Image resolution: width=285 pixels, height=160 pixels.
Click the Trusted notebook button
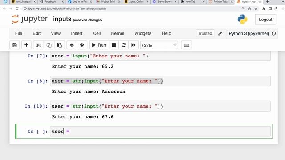click(x=205, y=33)
